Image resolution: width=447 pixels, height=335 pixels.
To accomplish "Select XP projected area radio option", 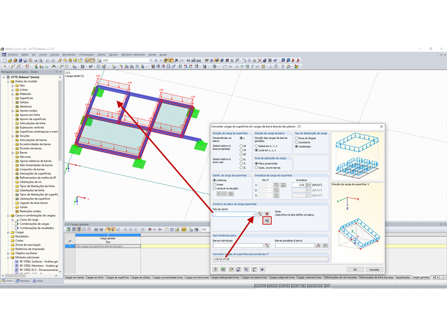I will pos(241,146).
